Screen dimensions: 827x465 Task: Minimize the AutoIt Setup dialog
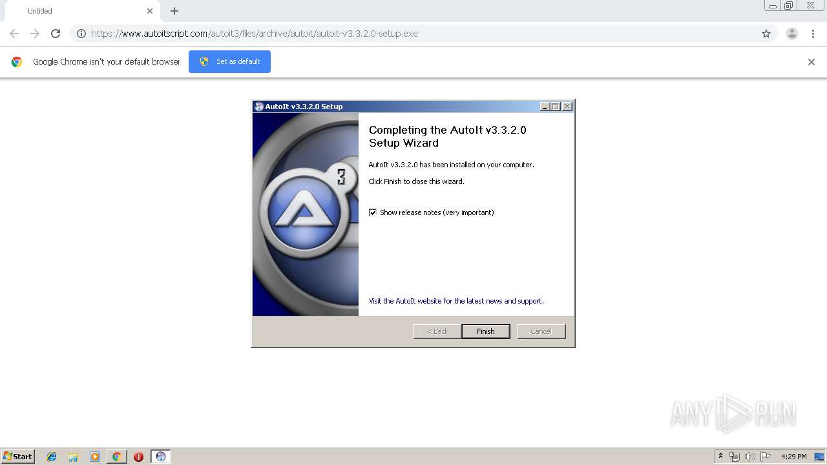pos(545,107)
